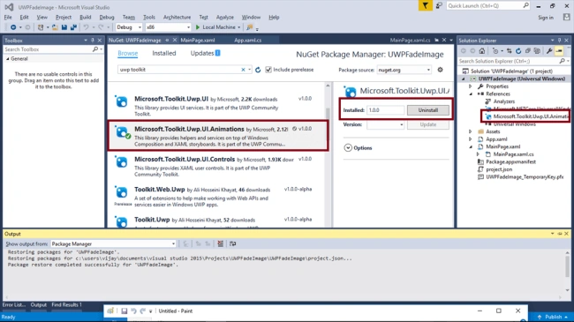Image resolution: width=574 pixels, height=322 pixels.
Task: Click the feedback icon beside Quick Launch
Action: 439,6
